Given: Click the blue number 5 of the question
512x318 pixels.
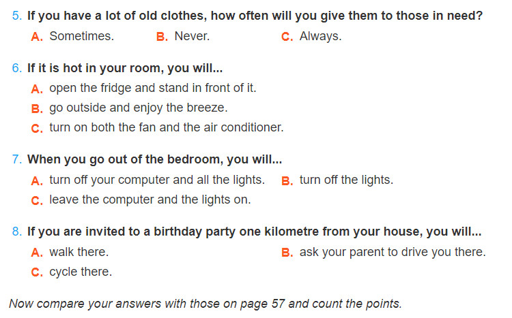Looking at the screenshot, I should 16,16.
